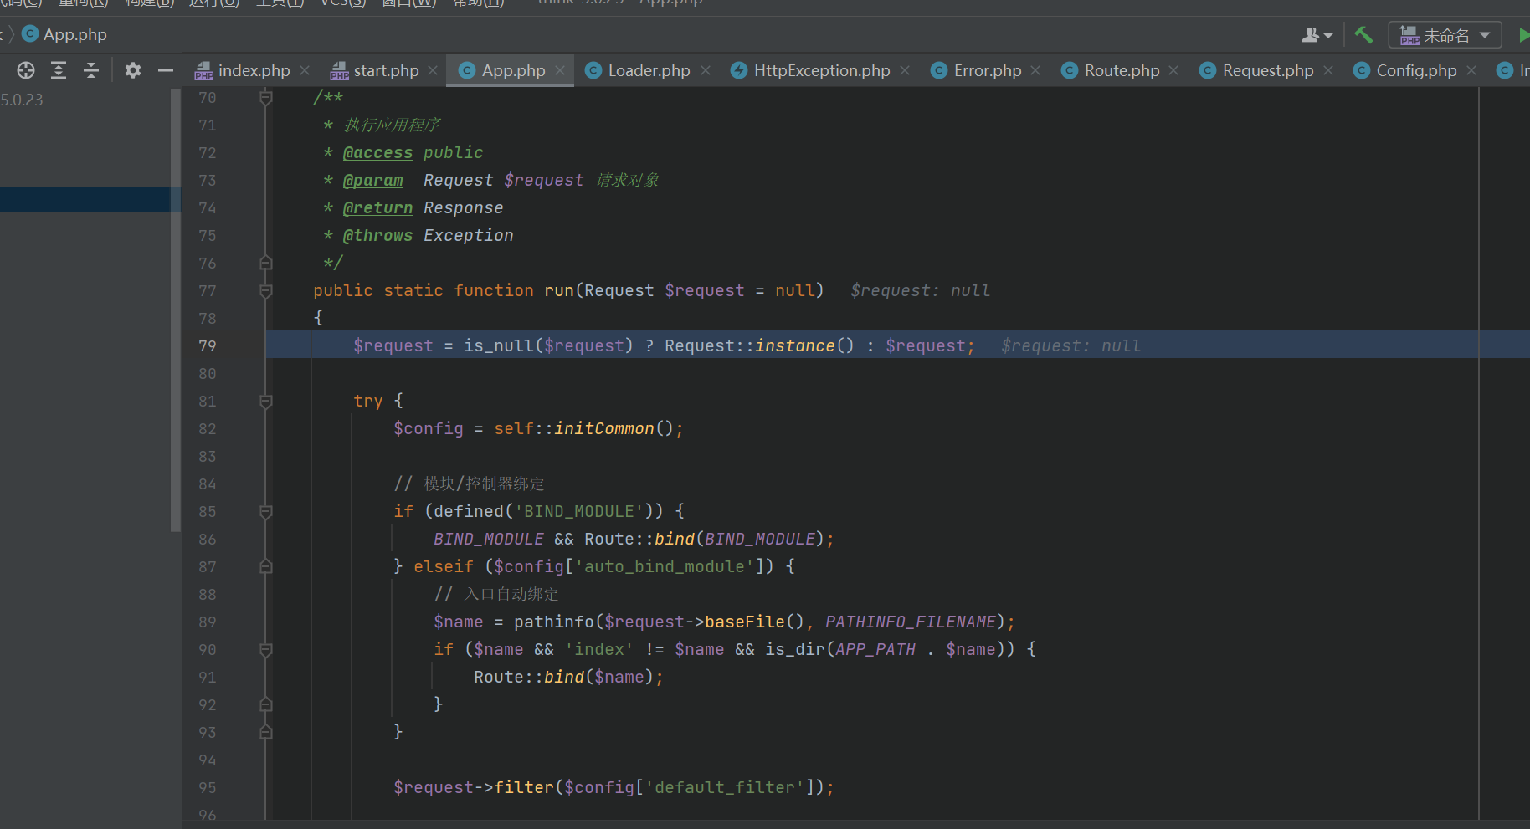Collapse the if defined block at line 85
1530x829 pixels.
click(x=266, y=511)
